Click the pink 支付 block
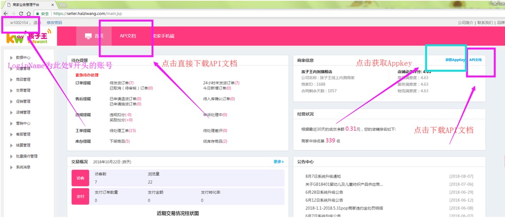The image size is (505, 218). point(80,196)
